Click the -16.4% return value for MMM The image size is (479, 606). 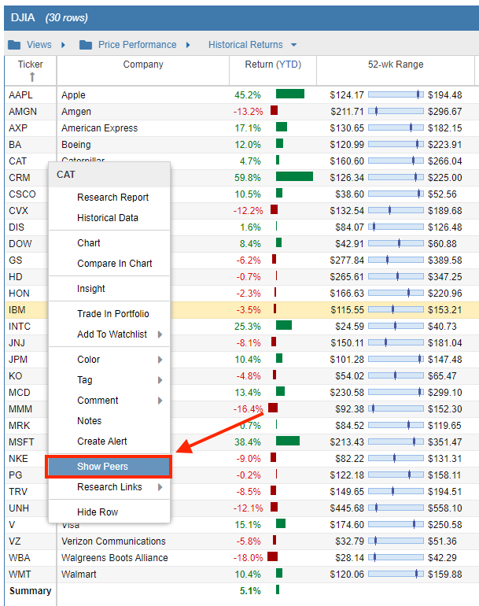(x=248, y=409)
